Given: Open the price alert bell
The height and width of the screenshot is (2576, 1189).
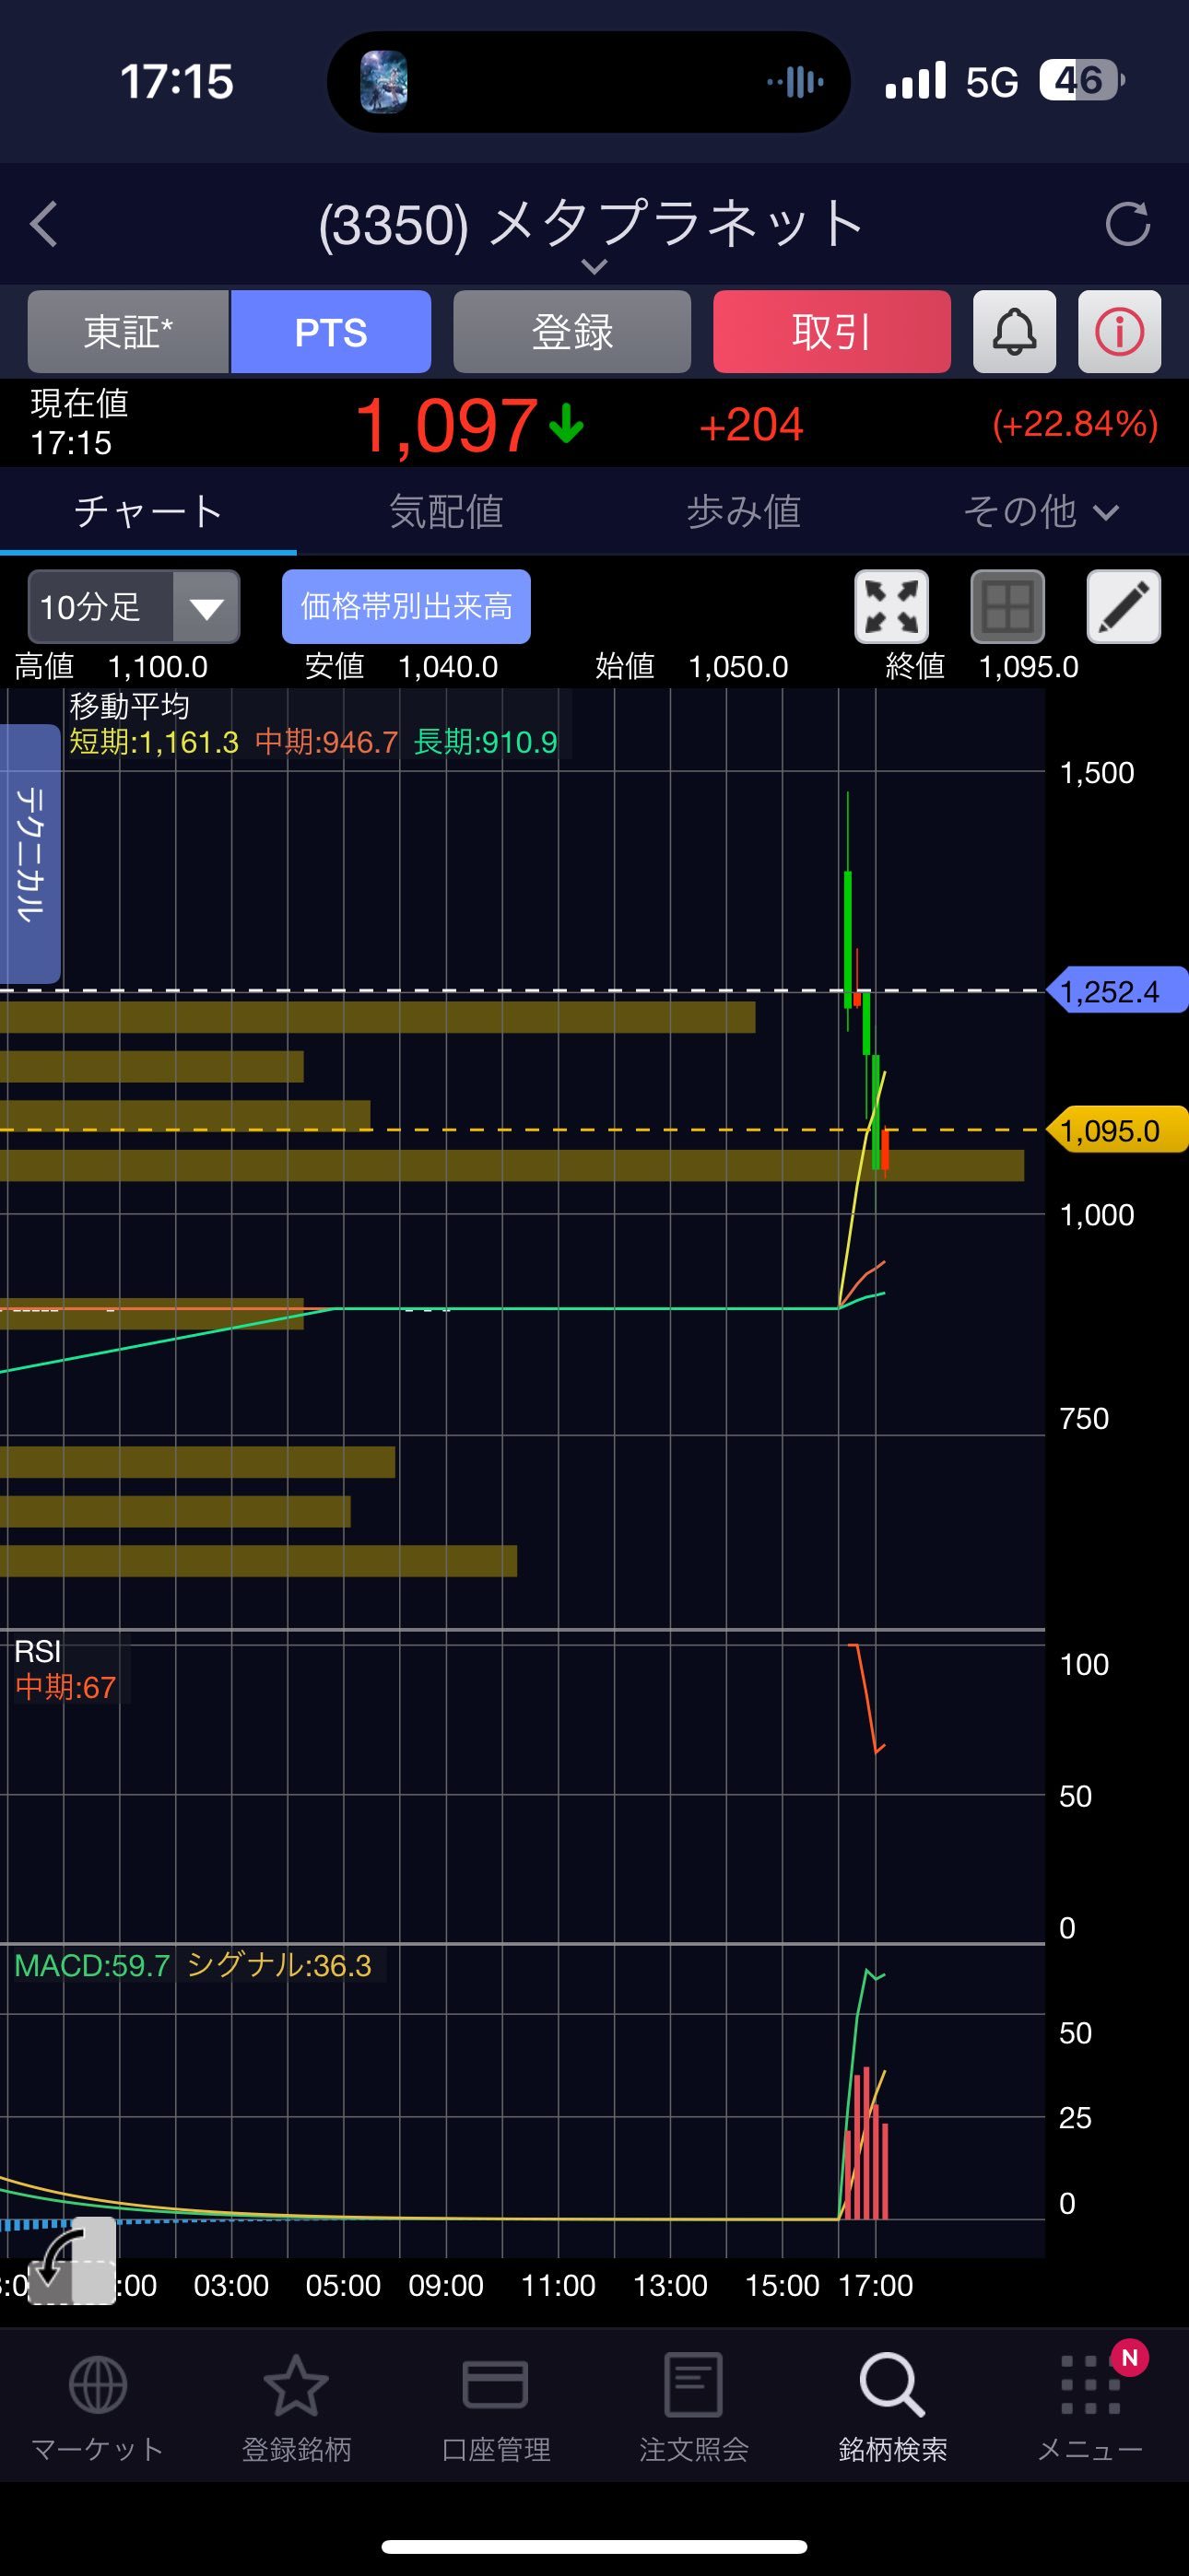Looking at the screenshot, I should [x=1014, y=332].
